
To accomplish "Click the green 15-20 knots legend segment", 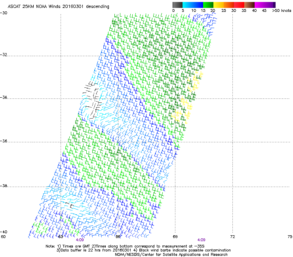I will click(208, 5).
